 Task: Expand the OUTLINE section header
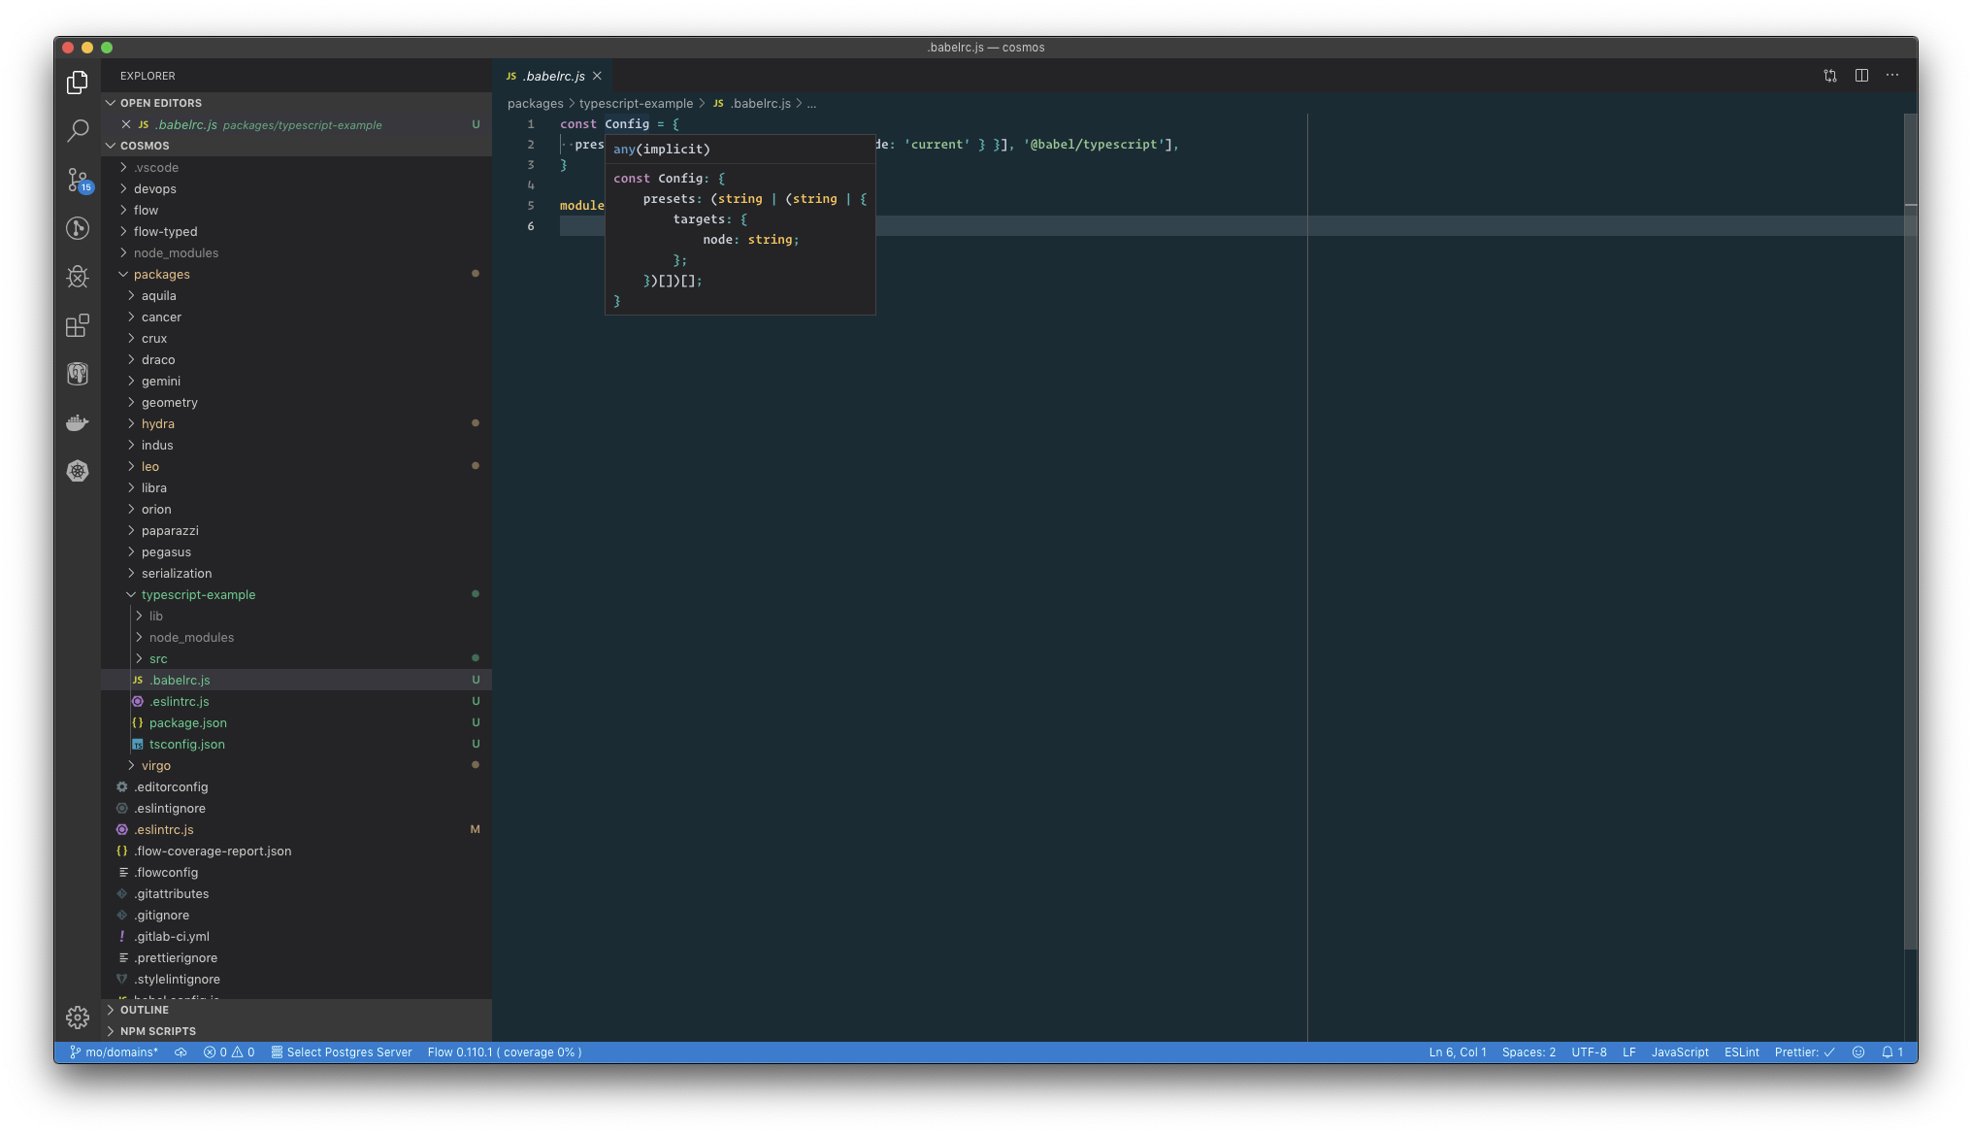click(x=144, y=1010)
